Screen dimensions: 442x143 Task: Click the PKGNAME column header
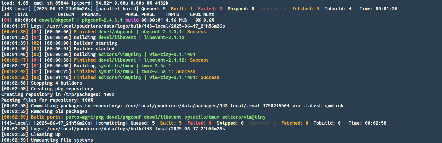(93, 15)
